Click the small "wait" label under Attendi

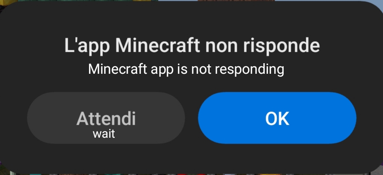[104, 134]
